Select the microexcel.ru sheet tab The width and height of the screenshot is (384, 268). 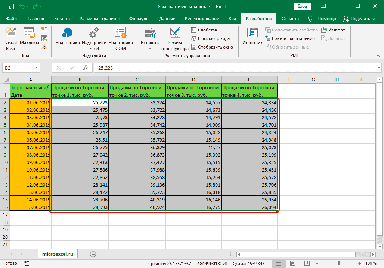pos(58,254)
